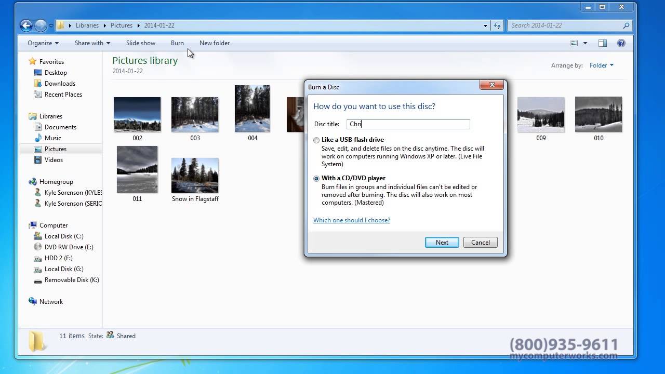Open the Organize menu
Viewport: 665px width, 374px height.
click(x=43, y=43)
